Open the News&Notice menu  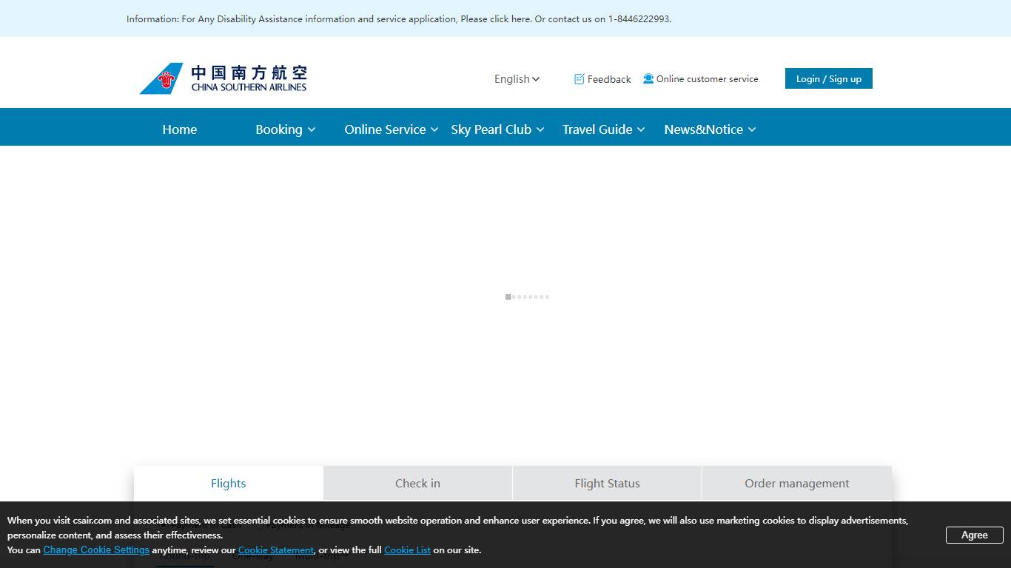click(x=710, y=129)
